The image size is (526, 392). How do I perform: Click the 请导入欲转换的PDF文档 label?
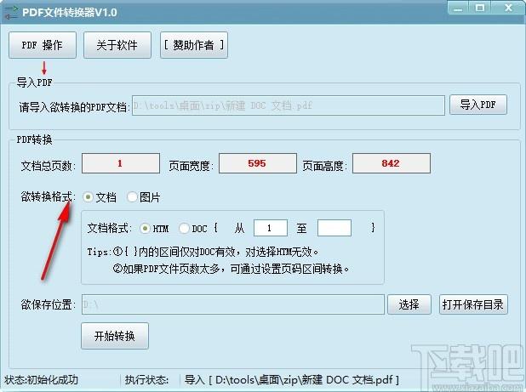click(74, 107)
